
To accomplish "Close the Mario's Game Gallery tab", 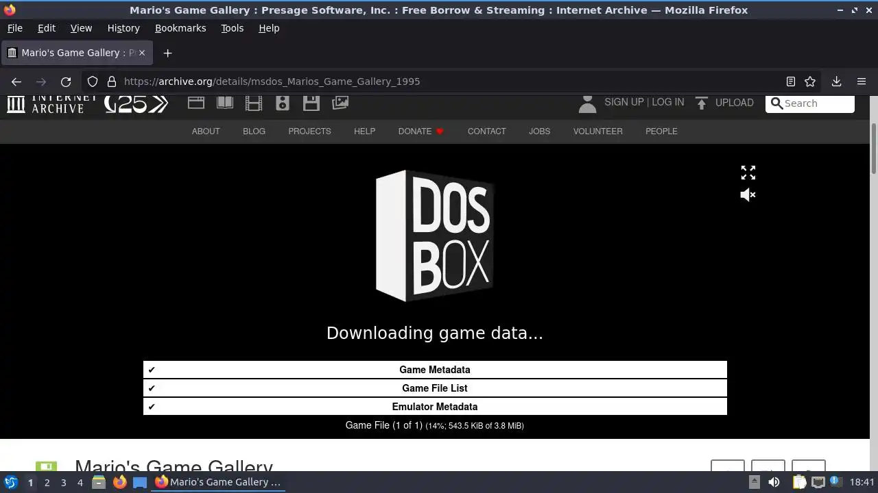I will 142,53.
